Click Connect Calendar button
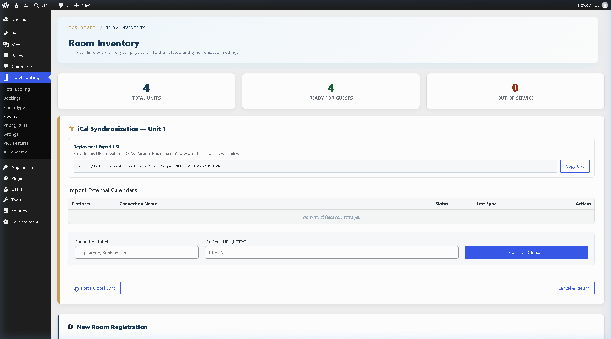This screenshot has width=611, height=339. coord(526,252)
